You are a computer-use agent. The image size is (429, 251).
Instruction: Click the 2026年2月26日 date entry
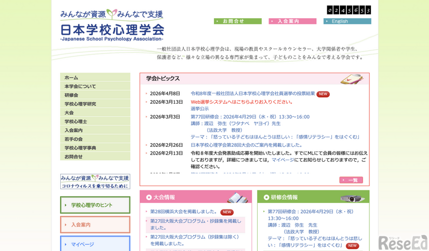tap(166, 145)
